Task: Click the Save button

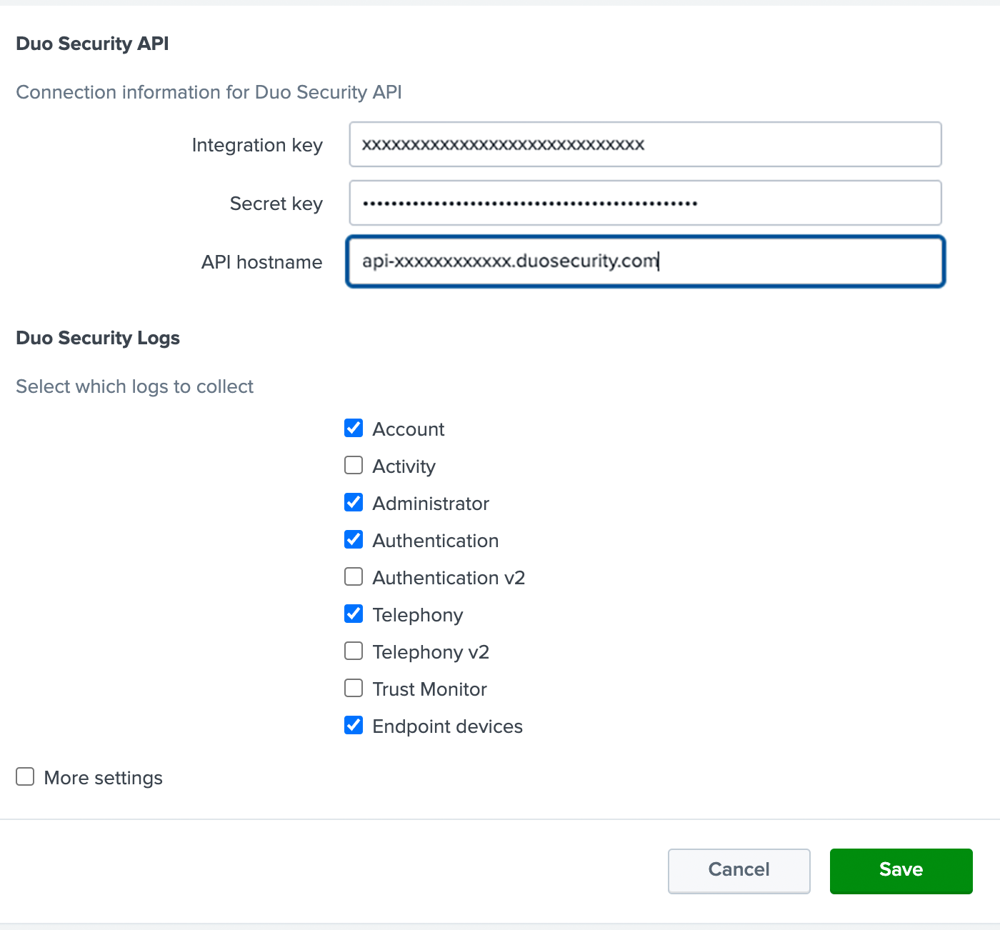Action: tap(900, 870)
